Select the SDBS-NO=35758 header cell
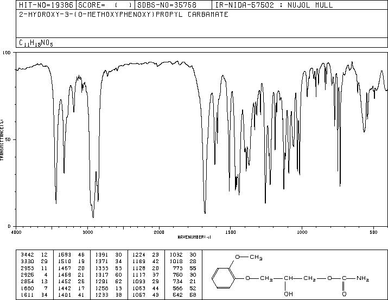 click(167, 5)
